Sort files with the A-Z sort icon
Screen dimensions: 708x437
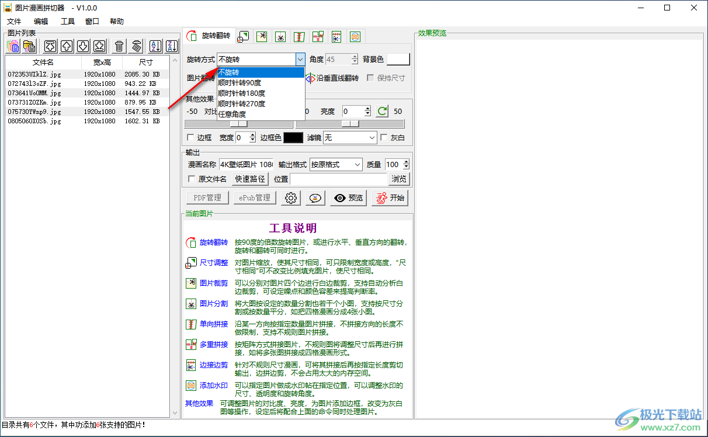(155, 46)
